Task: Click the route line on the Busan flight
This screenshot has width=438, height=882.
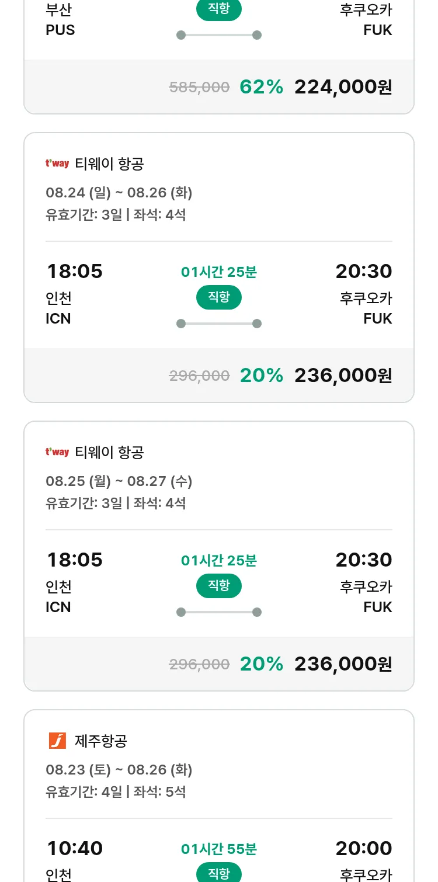Action: pos(219,35)
